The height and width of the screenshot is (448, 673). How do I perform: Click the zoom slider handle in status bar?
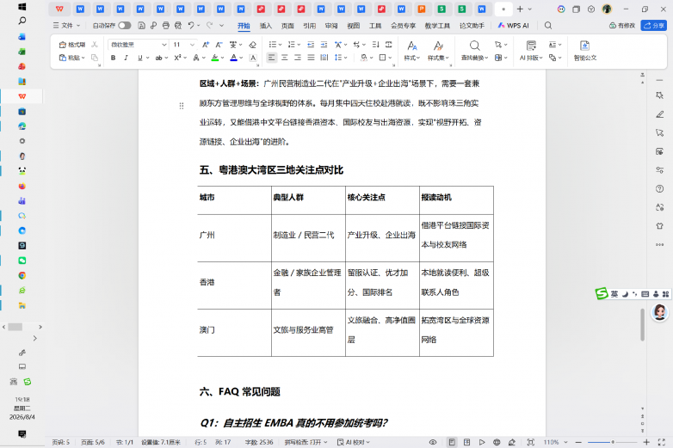tap(613, 442)
